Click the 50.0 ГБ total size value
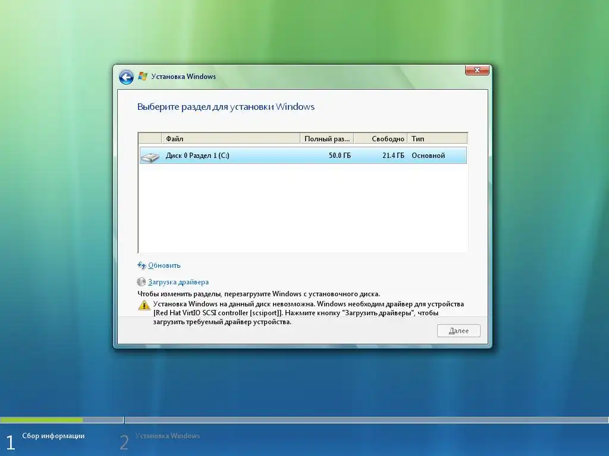609x456 pixels. (x=340, y=156)
